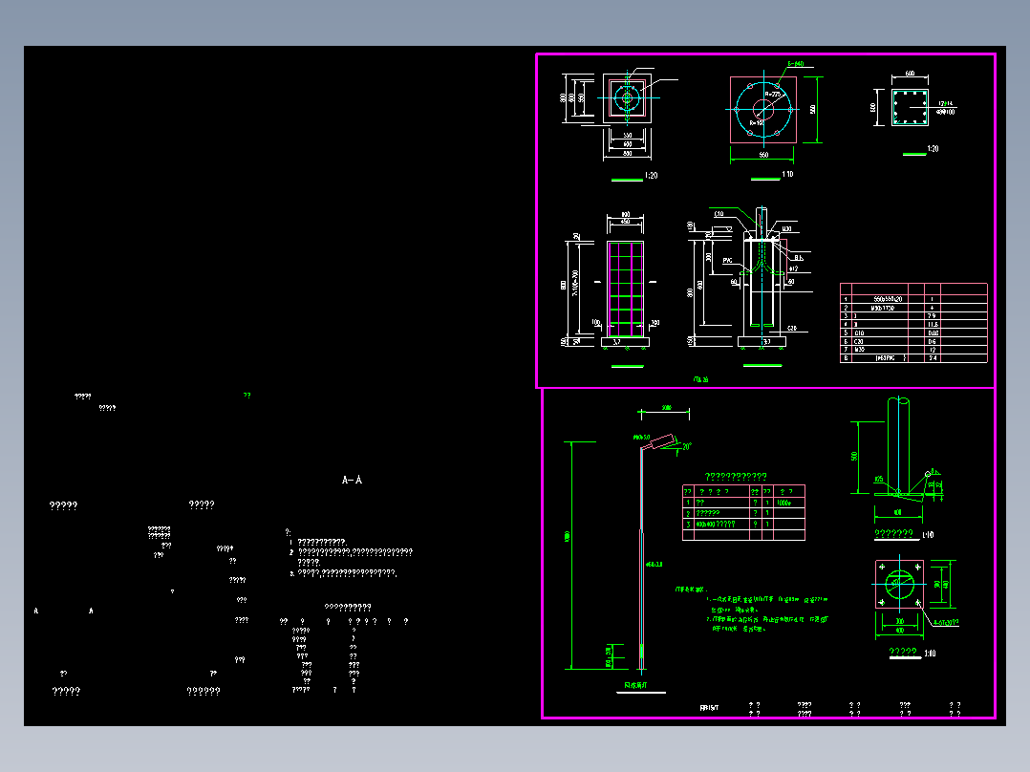Select the R=275 radius annotation
The width and height of the screenshot is (1030, 772).
coord(772,96)
